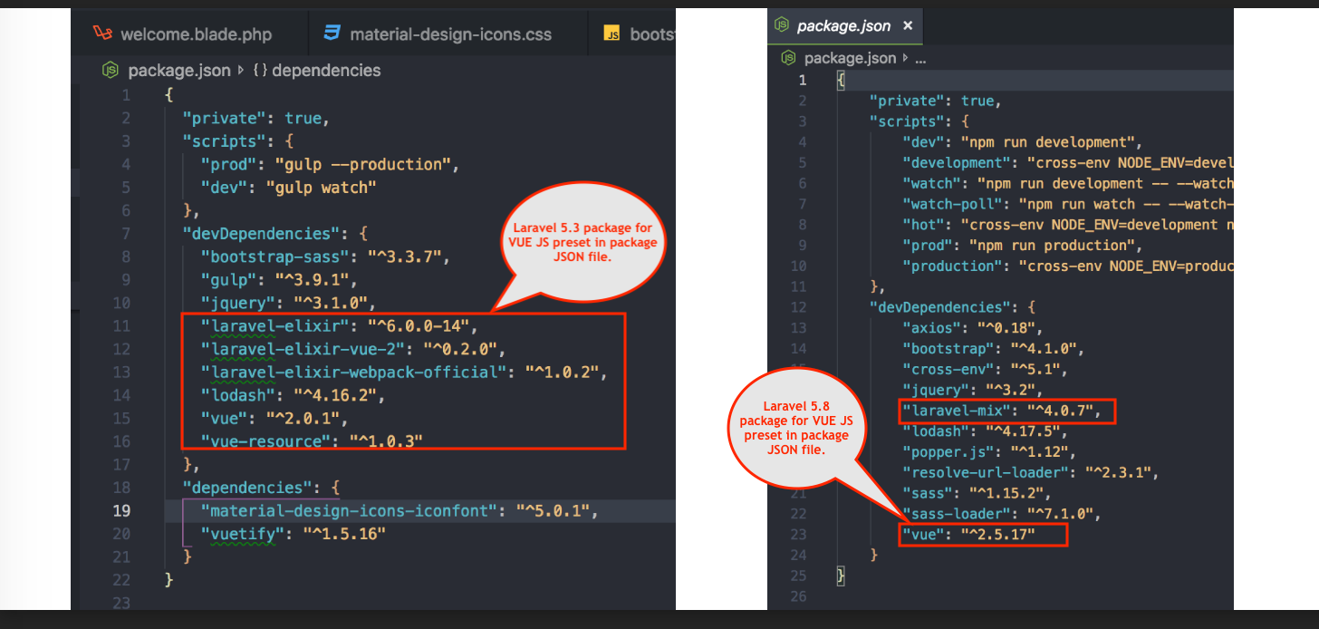
Task: Click the "sass-loader" key
Action: click(956, 514)
